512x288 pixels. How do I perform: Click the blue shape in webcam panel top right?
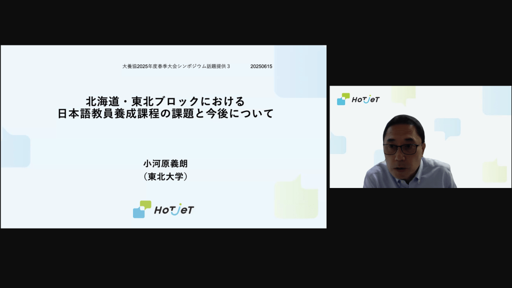point(496,100)
